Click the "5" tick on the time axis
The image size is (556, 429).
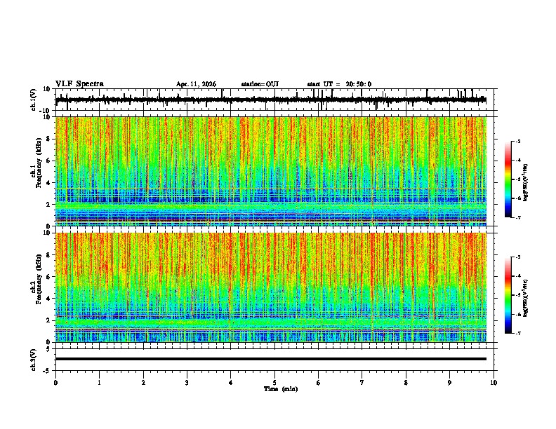point(274,383)
